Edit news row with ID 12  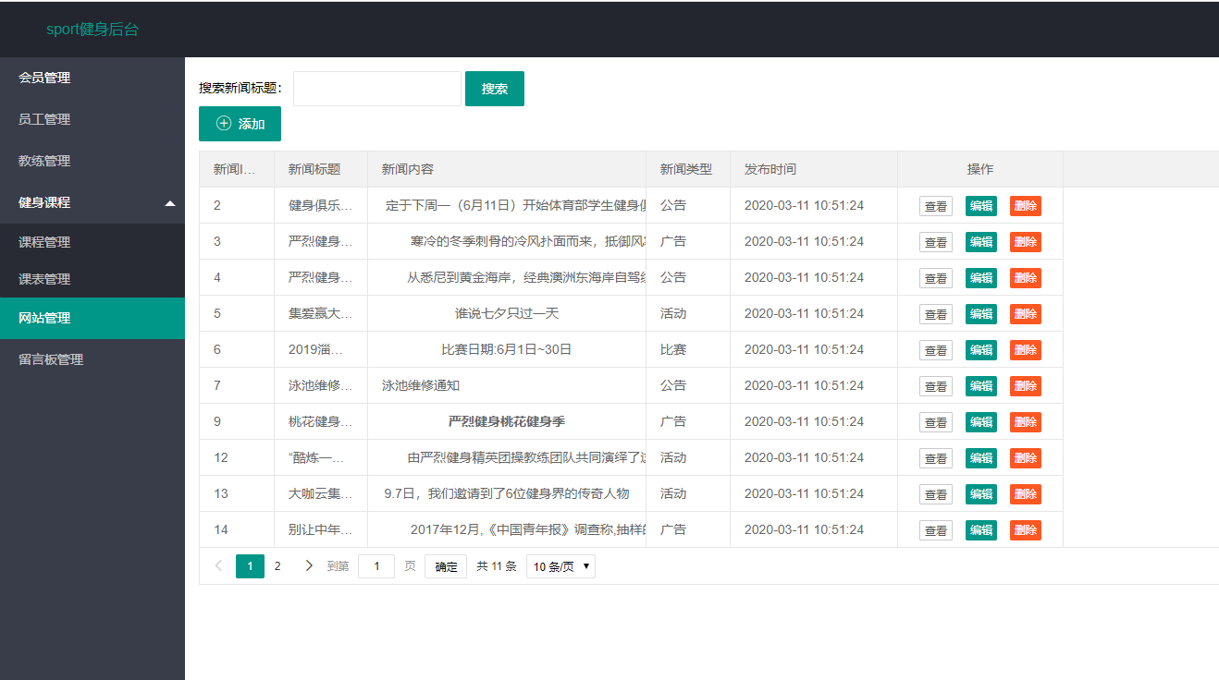tap(981, 458)
